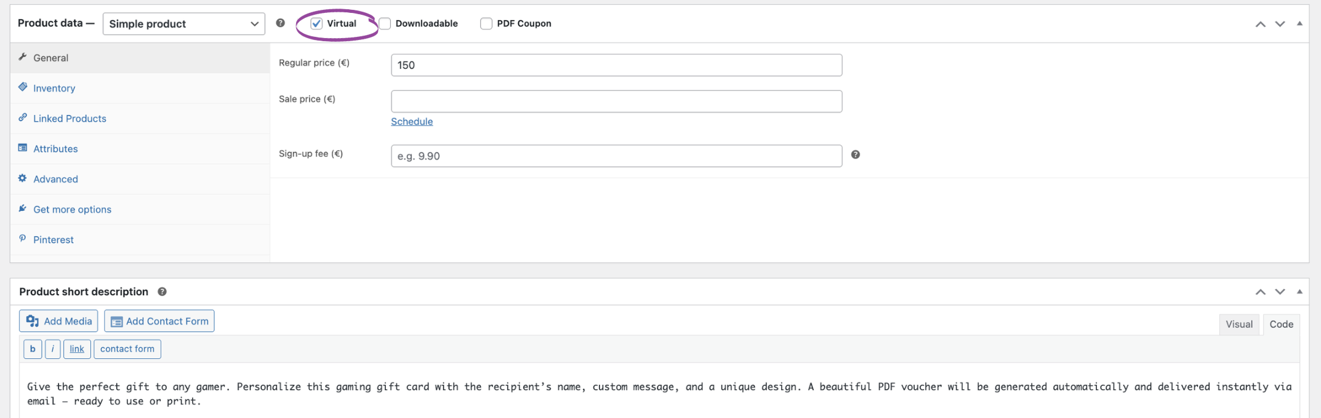The height and width of the screenshot is (418, 1321).
Task: Click the Advanced gear icon
Action: 23,178
